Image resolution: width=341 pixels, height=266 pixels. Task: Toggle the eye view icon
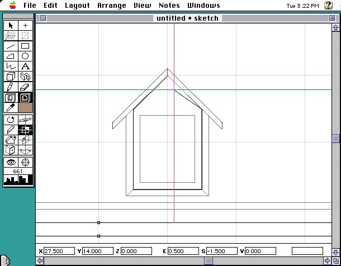(11, 162)
